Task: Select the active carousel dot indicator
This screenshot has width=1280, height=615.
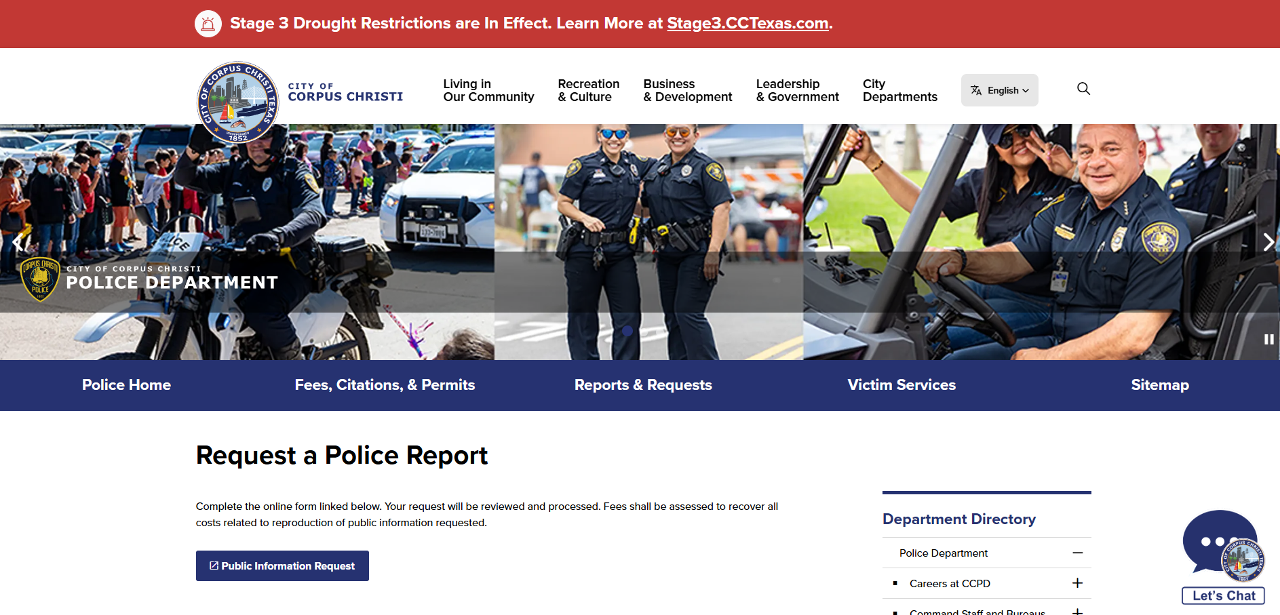Action: [627, 331]
